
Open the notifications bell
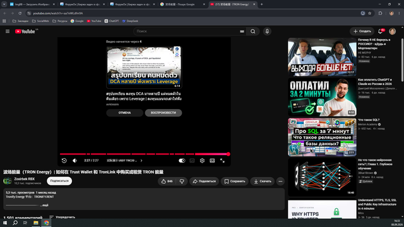[380, 32]
